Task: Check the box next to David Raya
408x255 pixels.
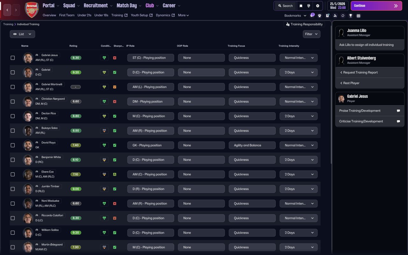Action: (13, 145)
